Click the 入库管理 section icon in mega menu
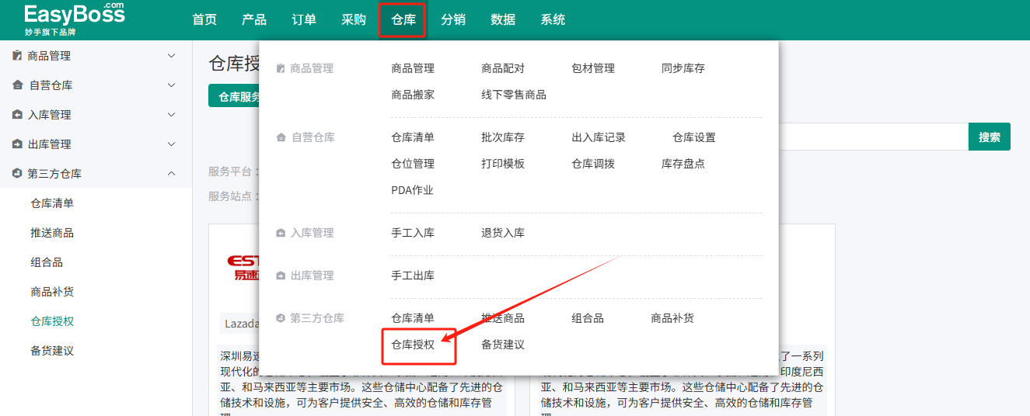 click(x=281, y=233)
